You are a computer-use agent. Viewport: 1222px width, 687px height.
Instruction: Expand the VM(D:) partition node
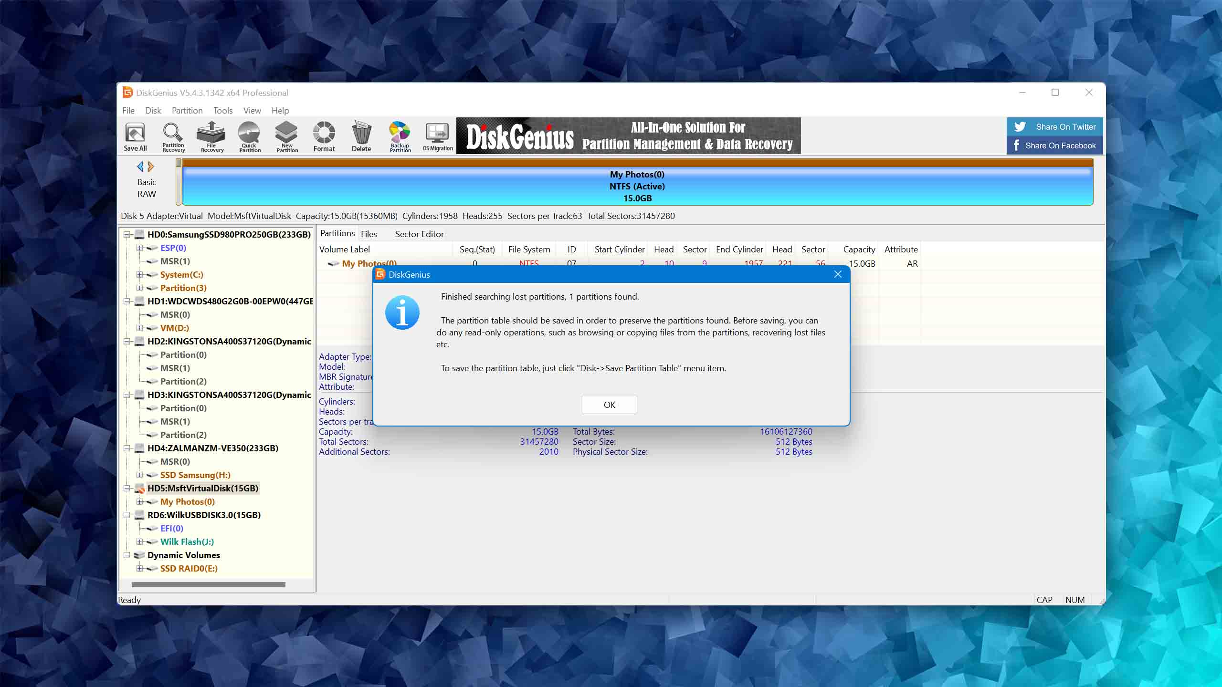pyautogui.click(x=139, y=328)
